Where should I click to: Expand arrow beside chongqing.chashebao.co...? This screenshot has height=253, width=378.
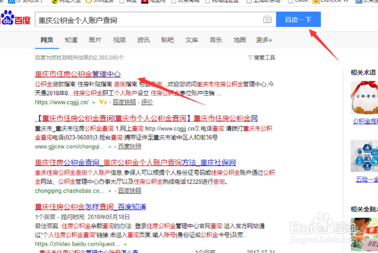click(110, 191)
